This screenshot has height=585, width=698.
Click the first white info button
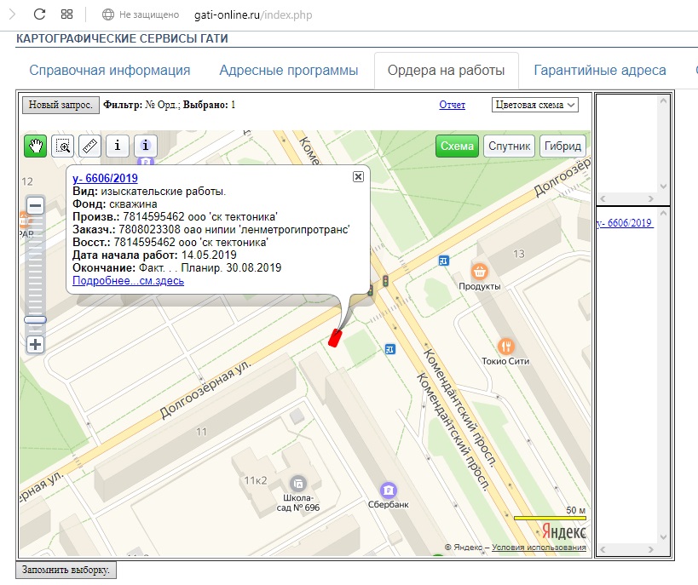coord(118,146)
